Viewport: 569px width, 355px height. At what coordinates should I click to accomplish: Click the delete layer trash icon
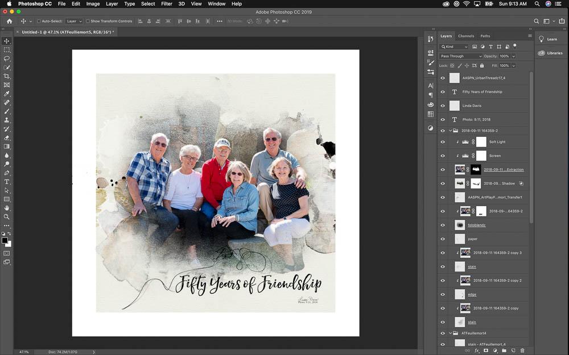tap(522, 350)
